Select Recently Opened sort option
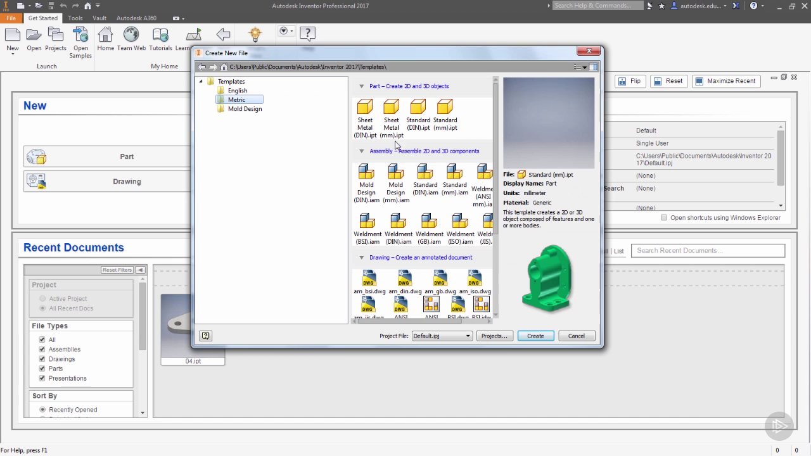811x456 pixels. point(42,409)
